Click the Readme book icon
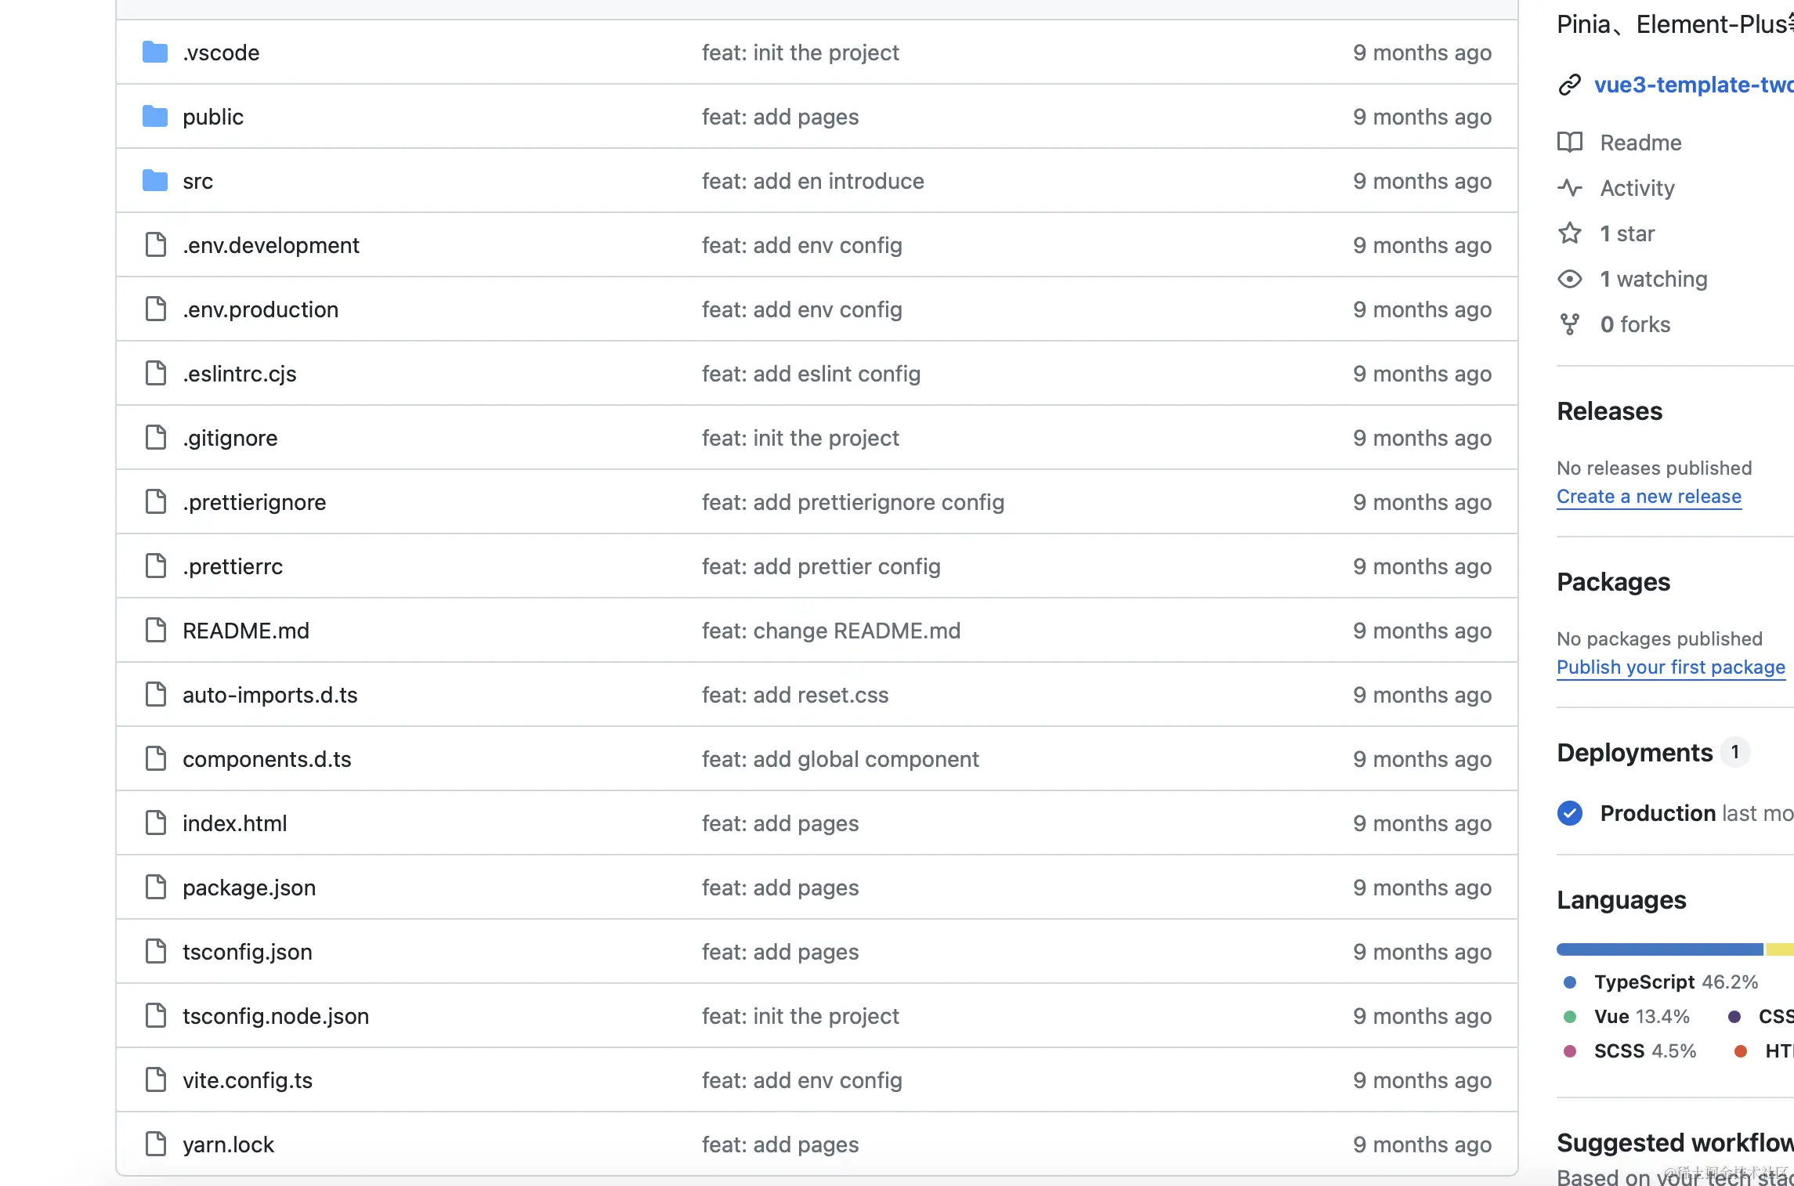This screenshot has width=1794, height=1186. (1570, 143)
